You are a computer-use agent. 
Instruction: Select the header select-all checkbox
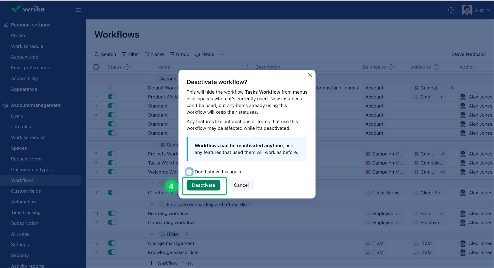[96, 67]
